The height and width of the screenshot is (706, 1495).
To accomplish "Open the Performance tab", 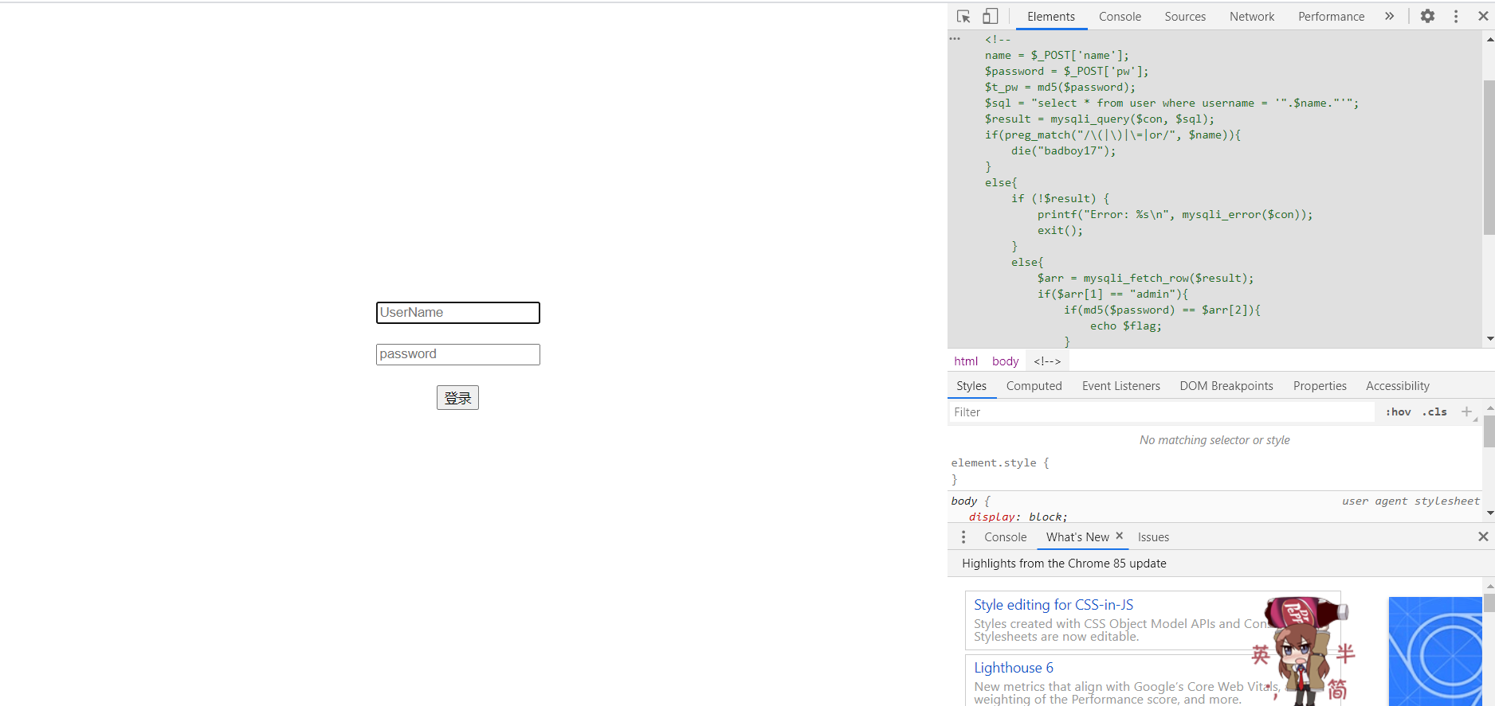I will 1331,16.
